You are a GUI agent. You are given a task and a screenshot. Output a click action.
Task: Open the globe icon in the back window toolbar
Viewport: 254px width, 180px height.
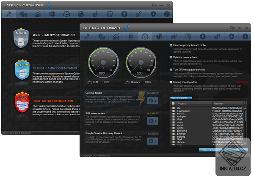81,14
